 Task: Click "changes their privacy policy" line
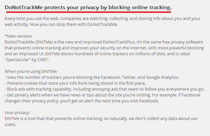(82, 101)
